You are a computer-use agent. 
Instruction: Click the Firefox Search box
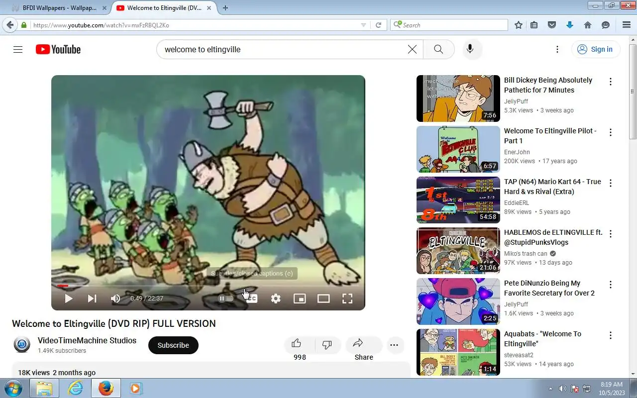(449, 25)
